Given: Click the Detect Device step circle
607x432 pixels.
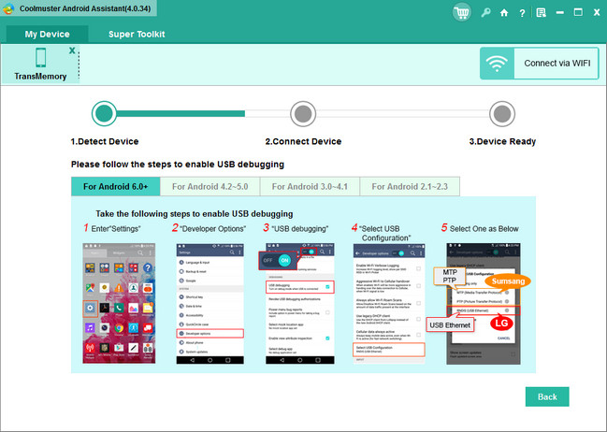Looking at the screenshot, I should 105,114.
